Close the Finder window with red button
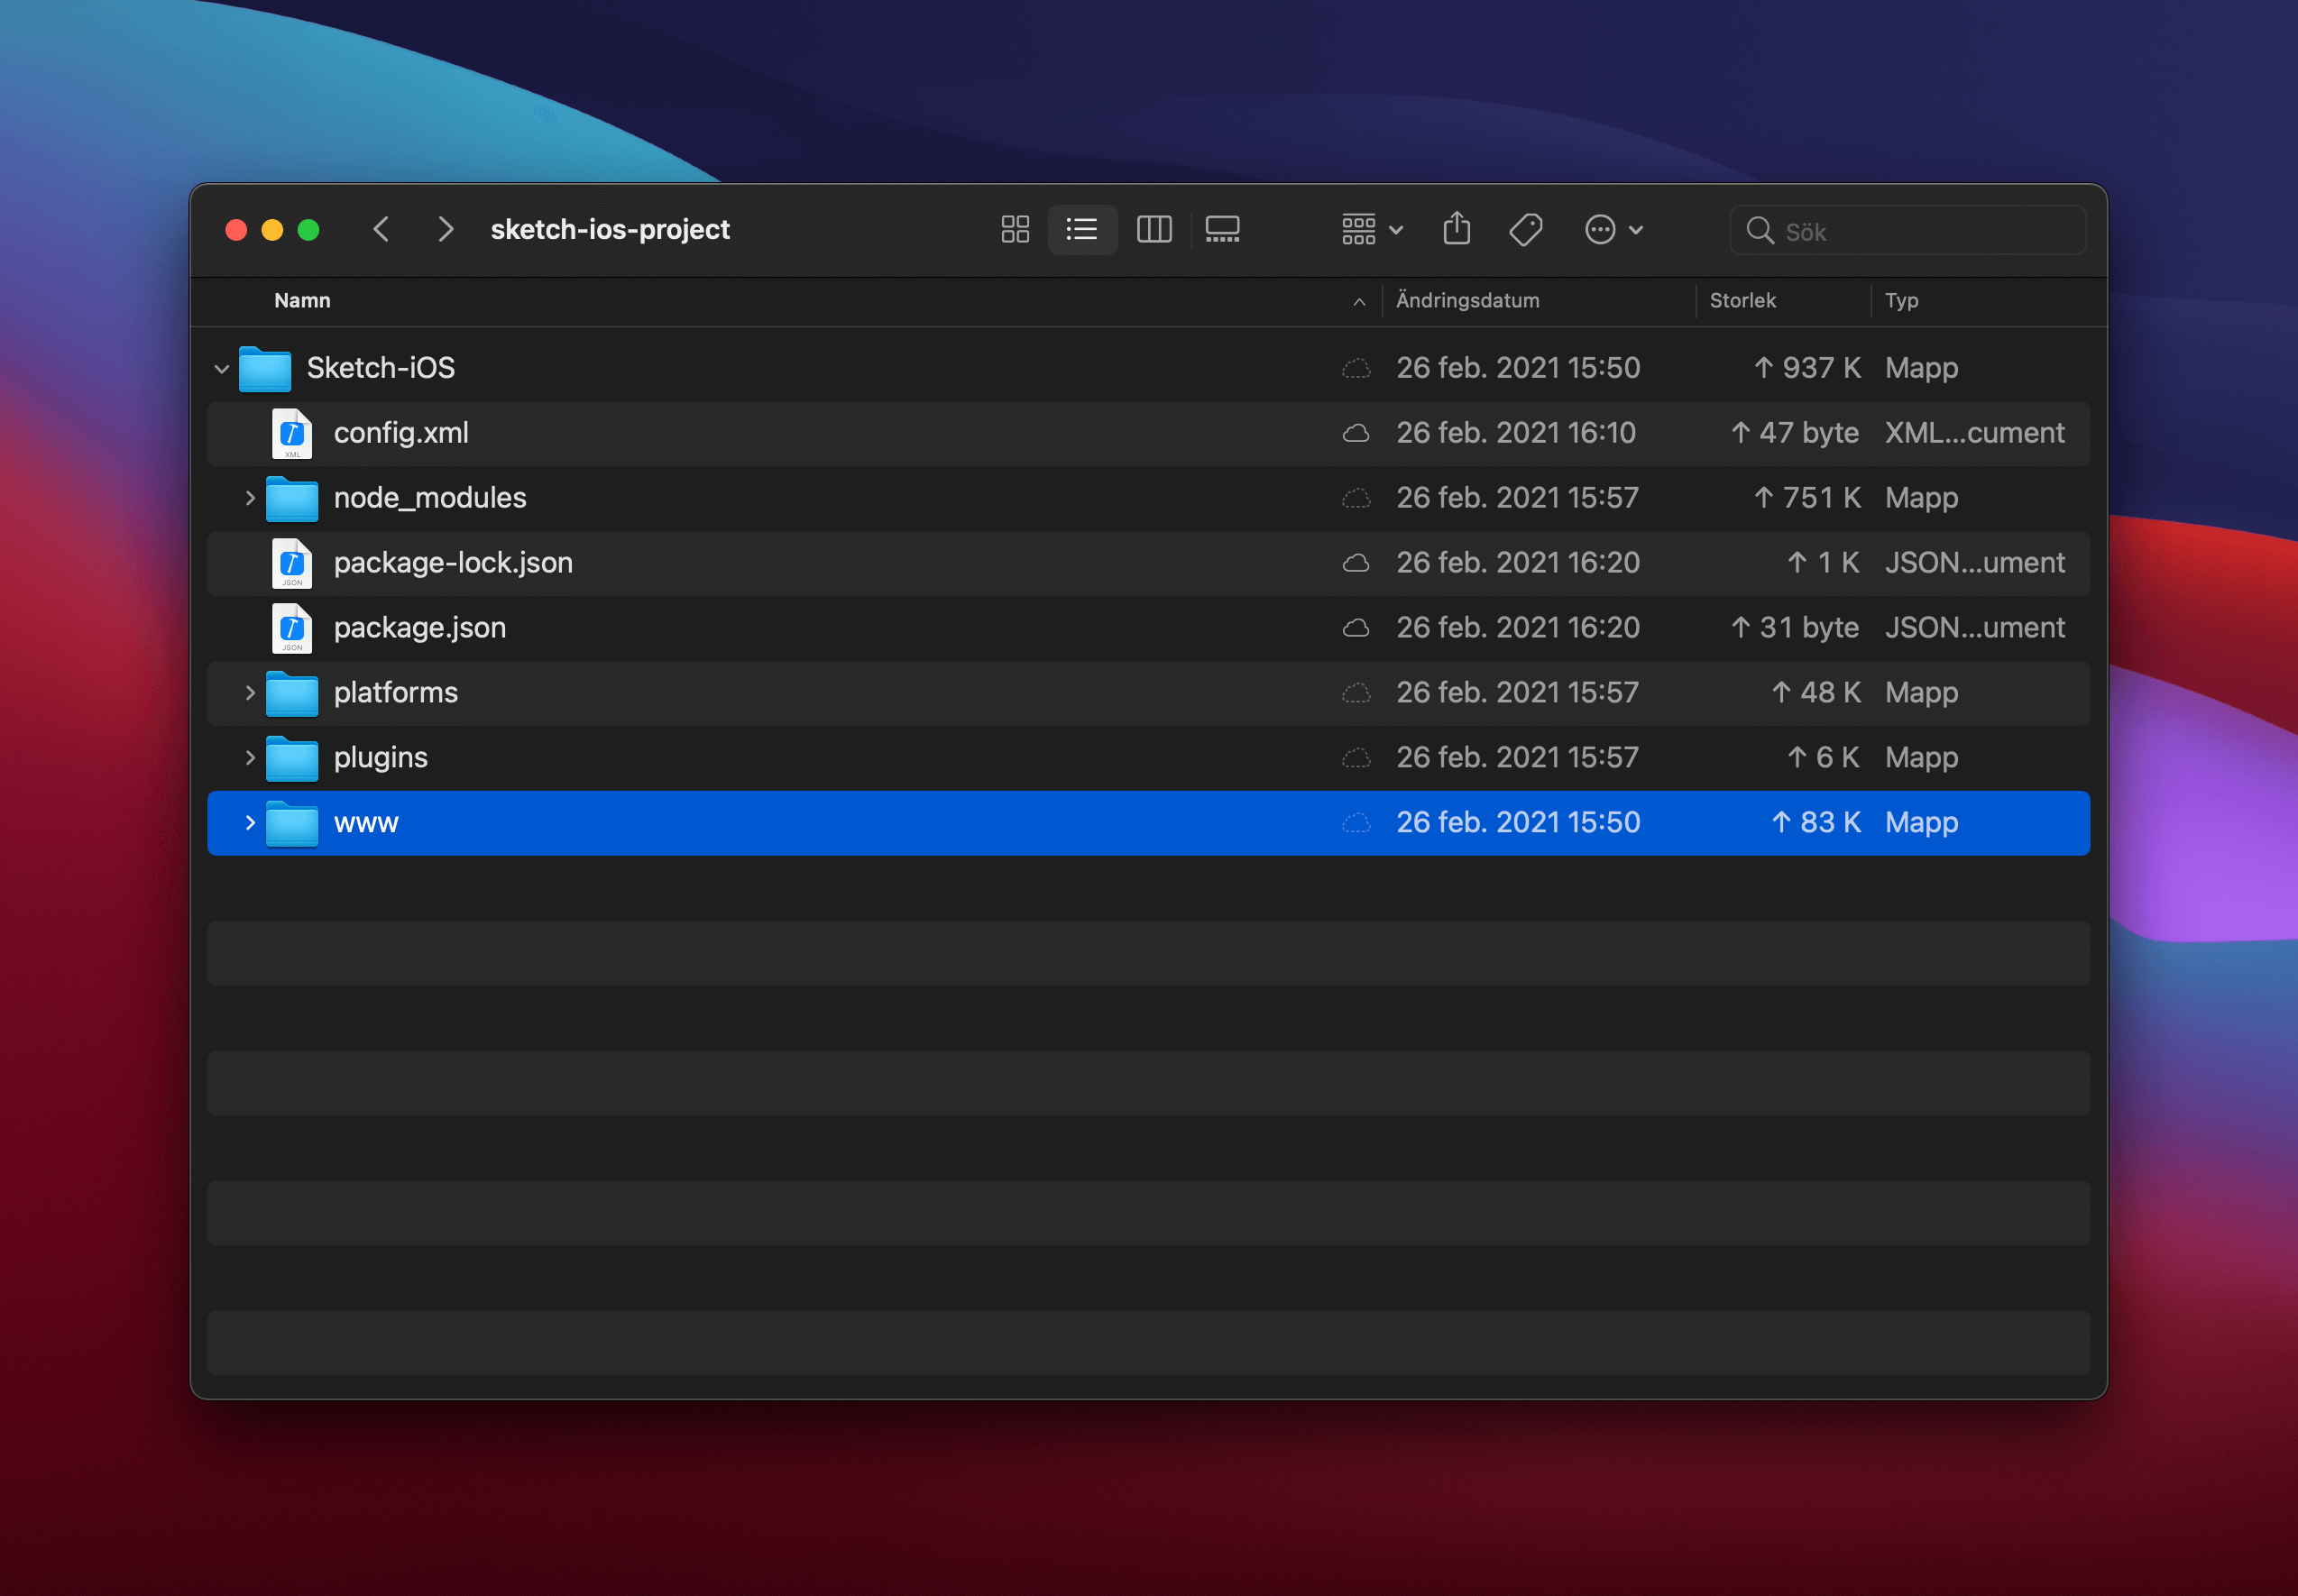Screen dimensions: 2298x1596 point(236,230)
